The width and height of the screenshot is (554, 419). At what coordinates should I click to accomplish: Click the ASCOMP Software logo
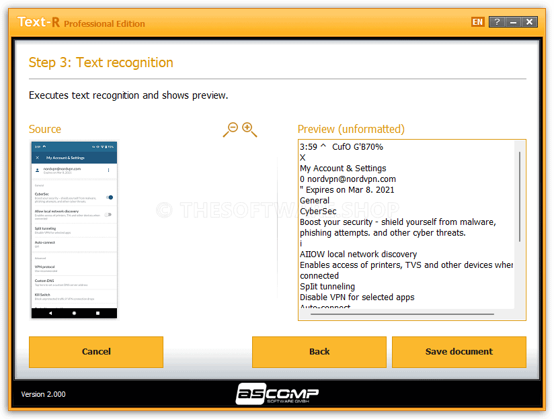click(277, 393)
